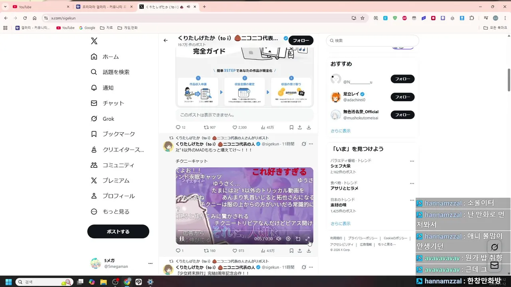
Task: Click the taskbar 검색 search box
Action: point(44,282)
